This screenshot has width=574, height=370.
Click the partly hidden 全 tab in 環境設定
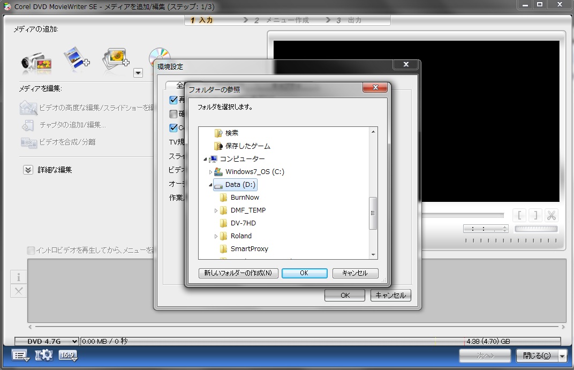click(x=176, y=85)
